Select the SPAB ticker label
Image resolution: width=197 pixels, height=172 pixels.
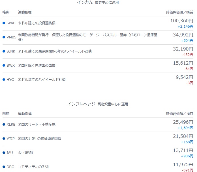click(x=11, y=23)
